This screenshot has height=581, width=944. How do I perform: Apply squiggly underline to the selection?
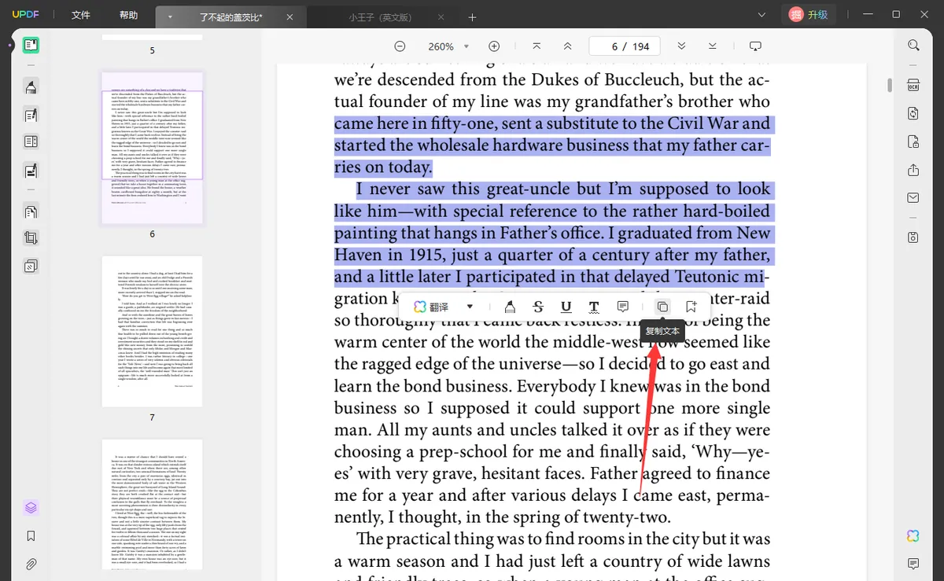click(594, 307)
